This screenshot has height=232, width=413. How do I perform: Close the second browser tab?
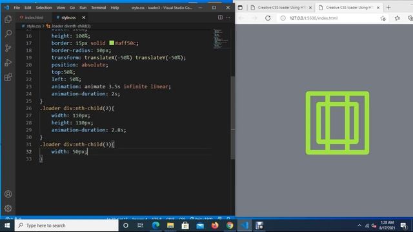(x=378, y=8)
